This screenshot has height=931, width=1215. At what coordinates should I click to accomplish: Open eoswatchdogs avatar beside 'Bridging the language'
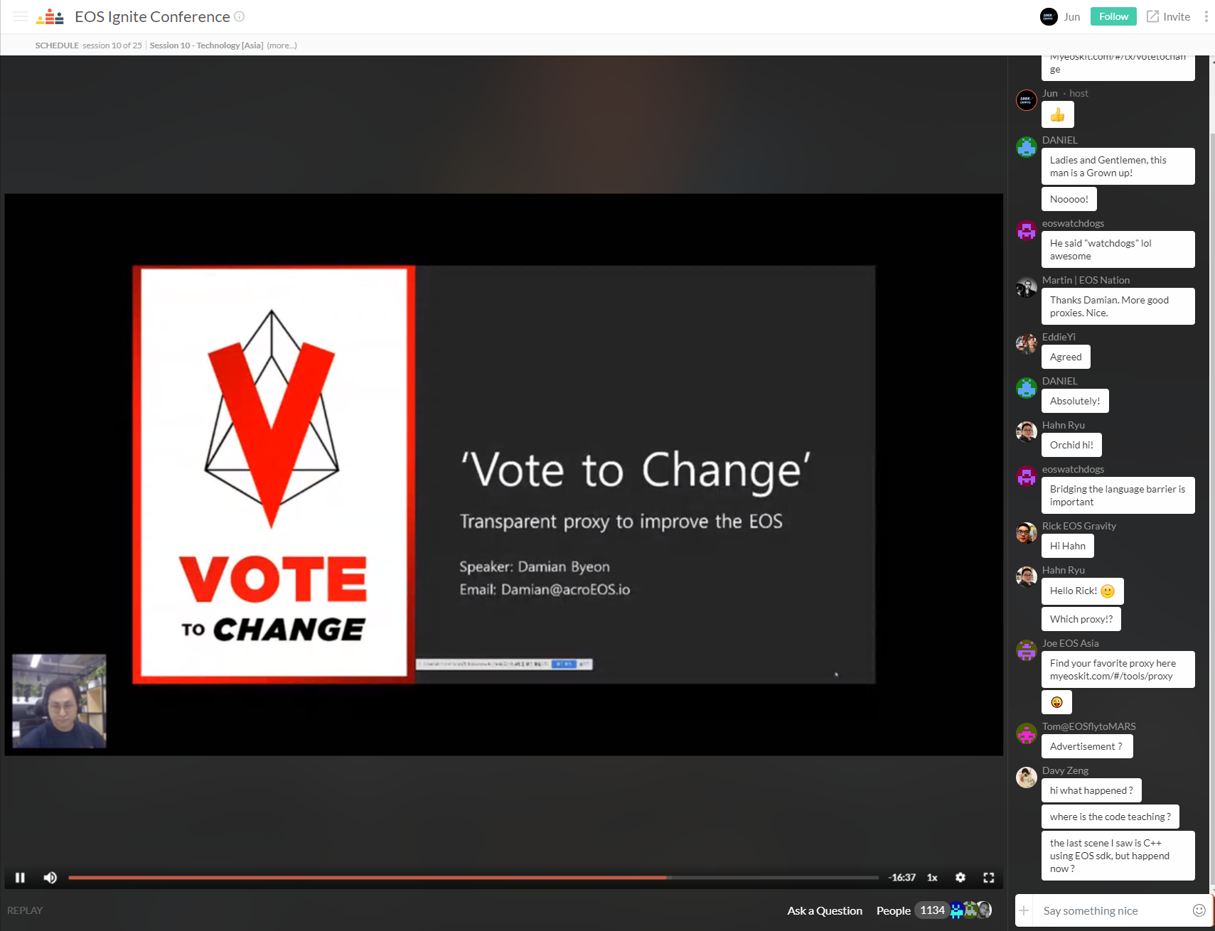tap(1026, 476)
